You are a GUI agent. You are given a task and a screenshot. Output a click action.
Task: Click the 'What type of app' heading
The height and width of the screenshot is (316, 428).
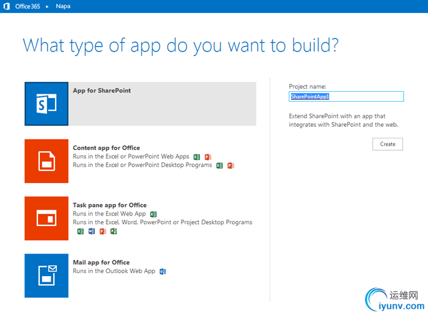coord(181,46)
